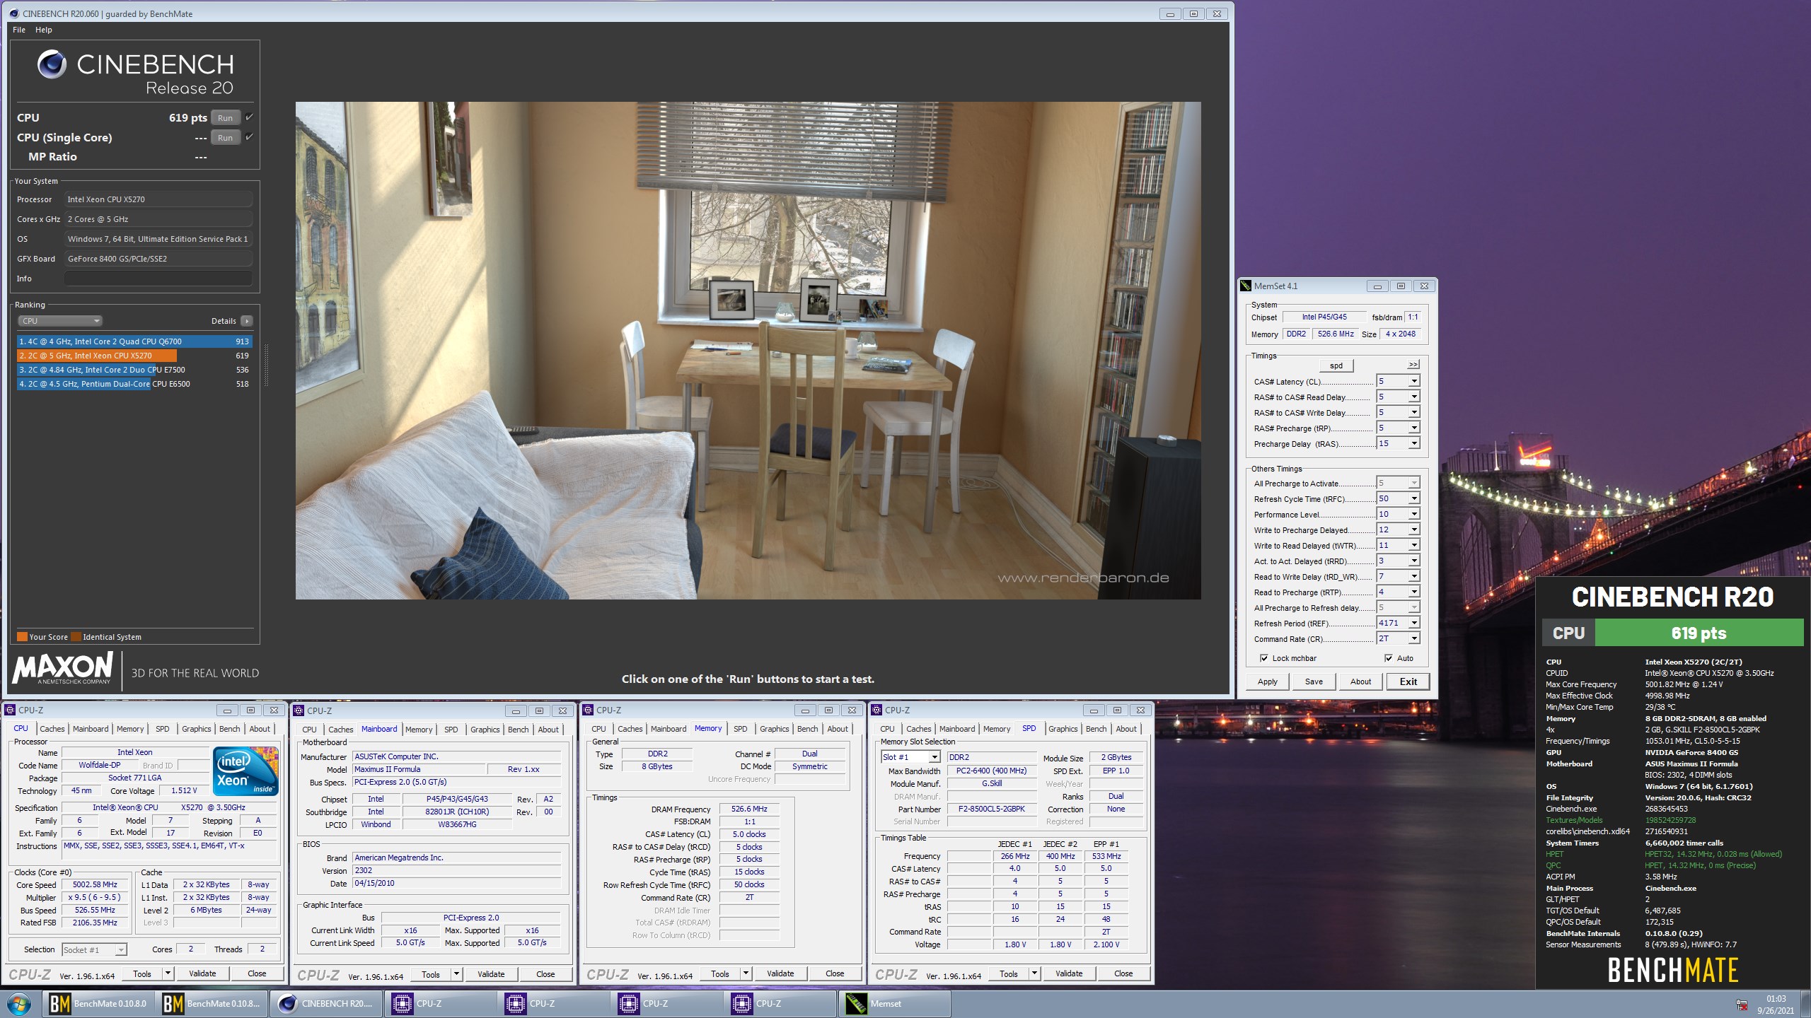Open Ranking Details arrow button
Screen dimensions: 1811x1018
coord(246,321)
